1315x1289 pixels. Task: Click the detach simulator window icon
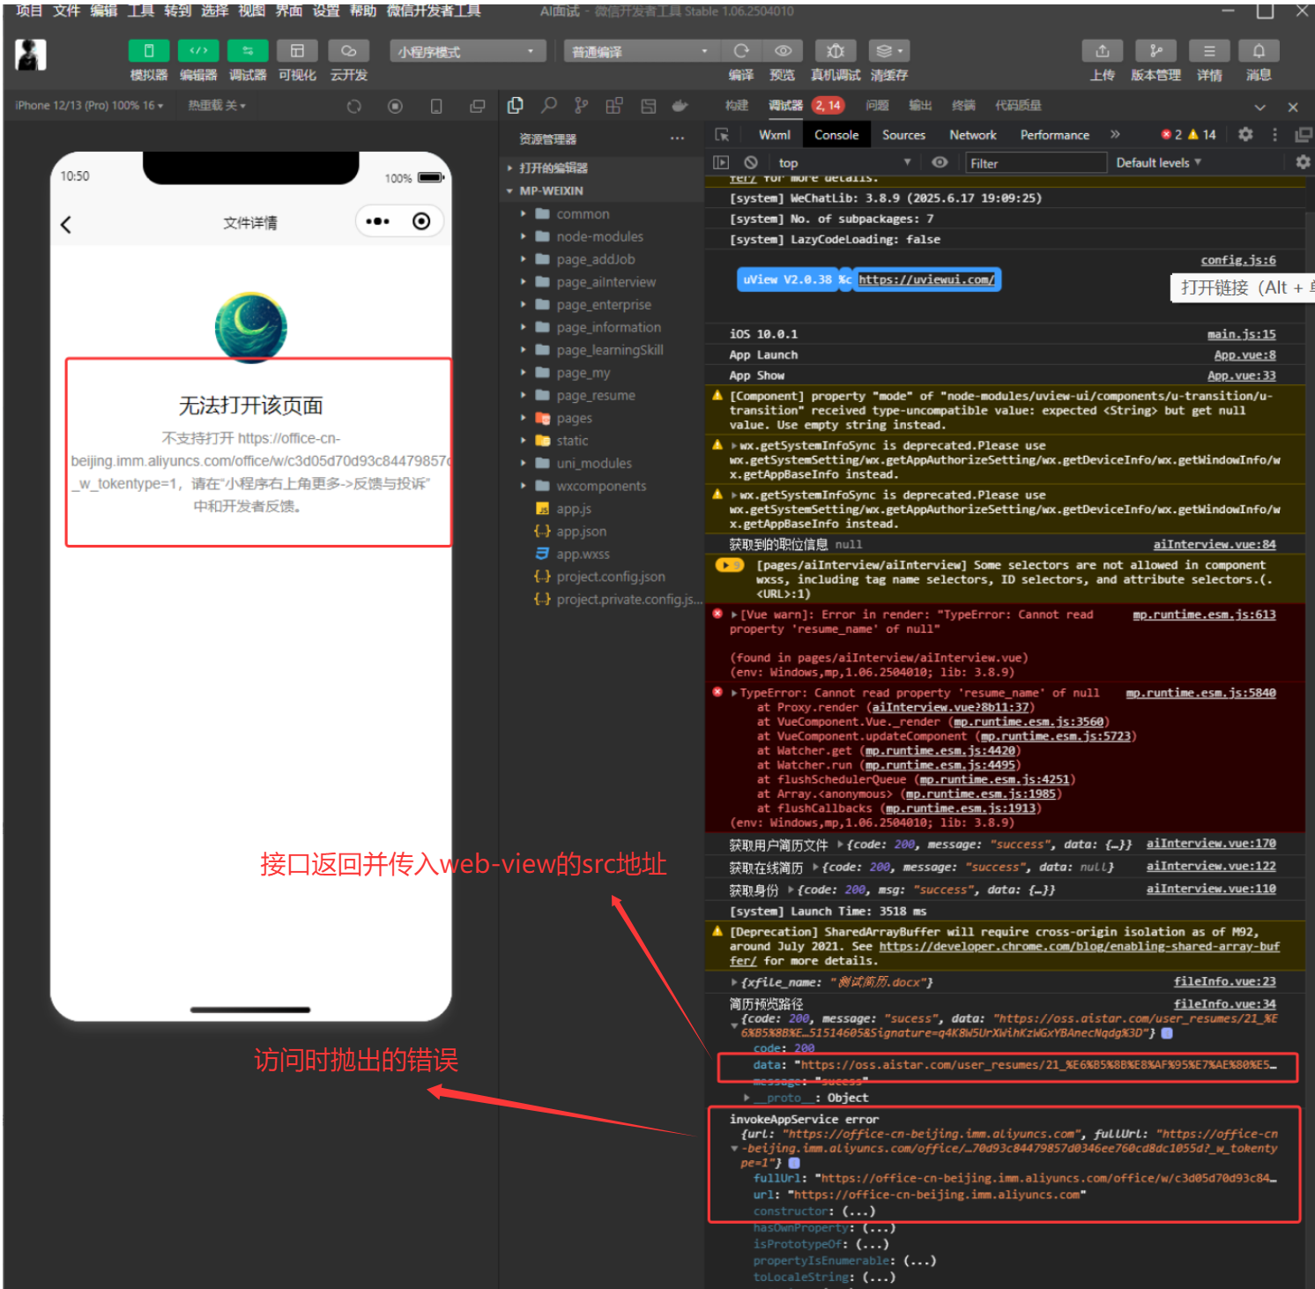click(478, 107)
